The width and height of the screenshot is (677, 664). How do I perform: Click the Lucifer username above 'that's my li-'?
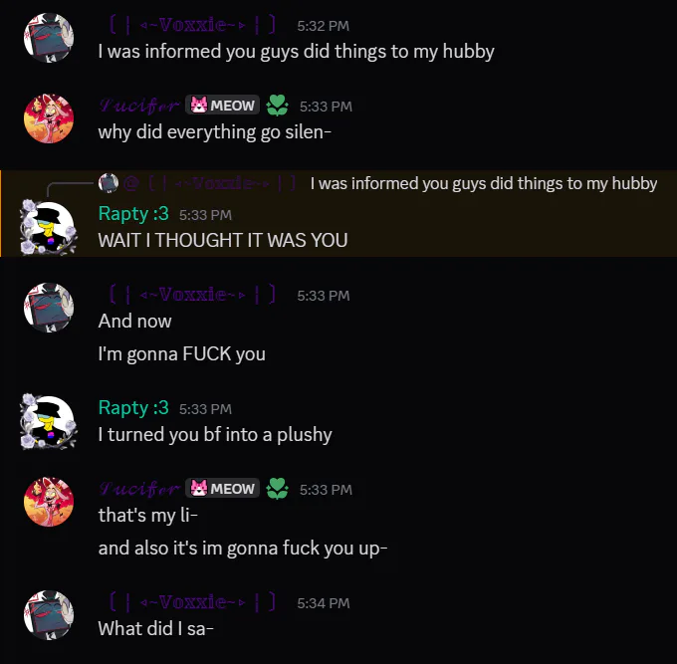click(139, 489)
